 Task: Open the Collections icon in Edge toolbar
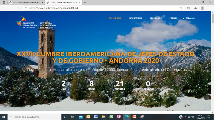[195, 8]
